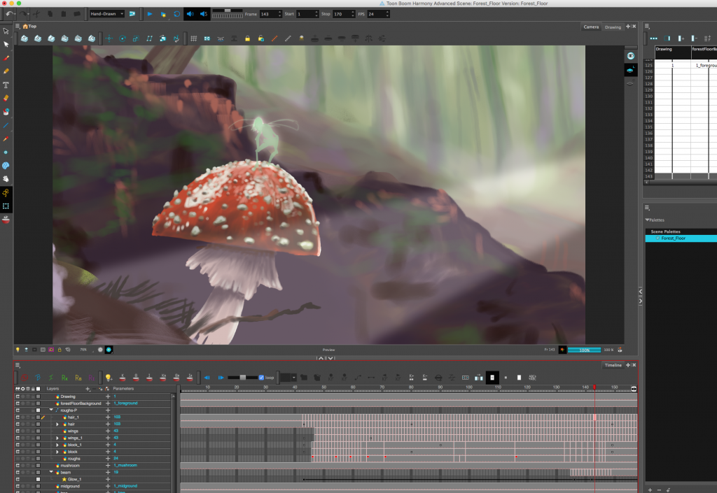
Task: Toggle the loop checkbox in Timeline
Action: (x=261, y=378)
